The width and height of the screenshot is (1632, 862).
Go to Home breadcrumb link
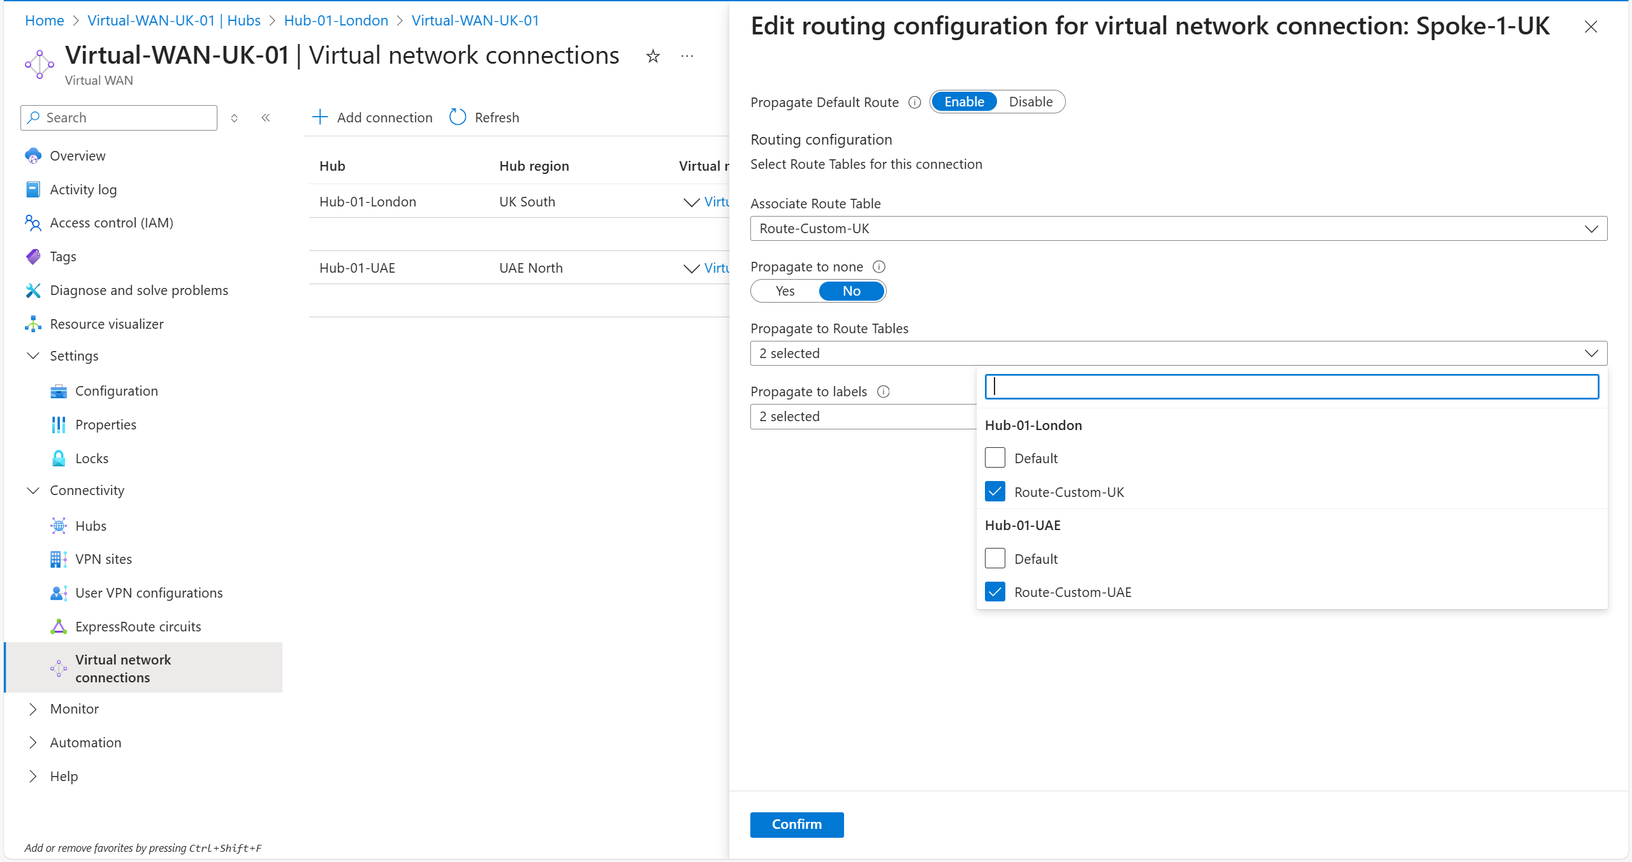point(44,20)
